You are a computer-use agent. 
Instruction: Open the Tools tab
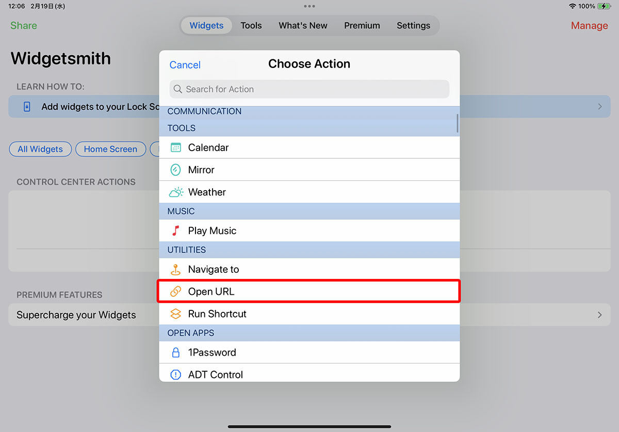(251, 25)
